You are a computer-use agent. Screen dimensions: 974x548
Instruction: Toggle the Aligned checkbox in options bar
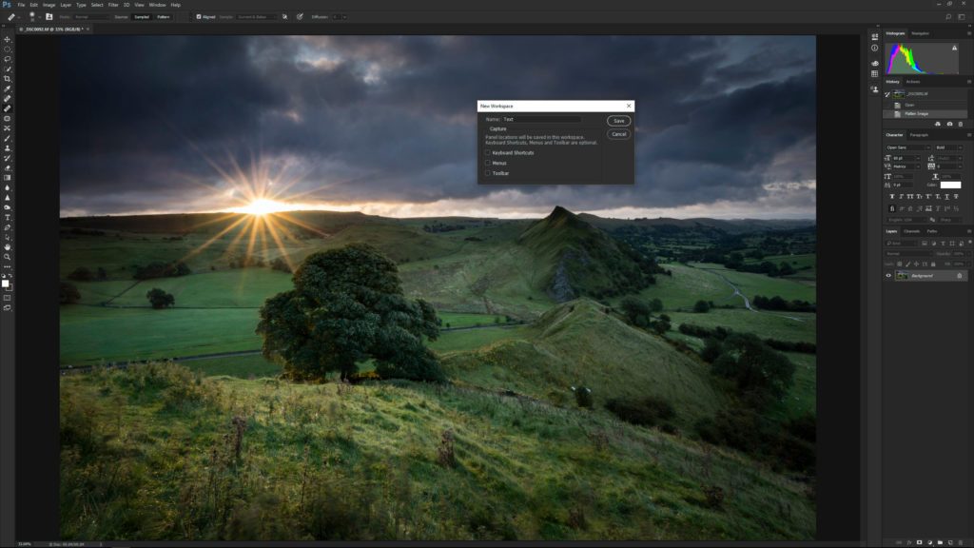(199, 17)
